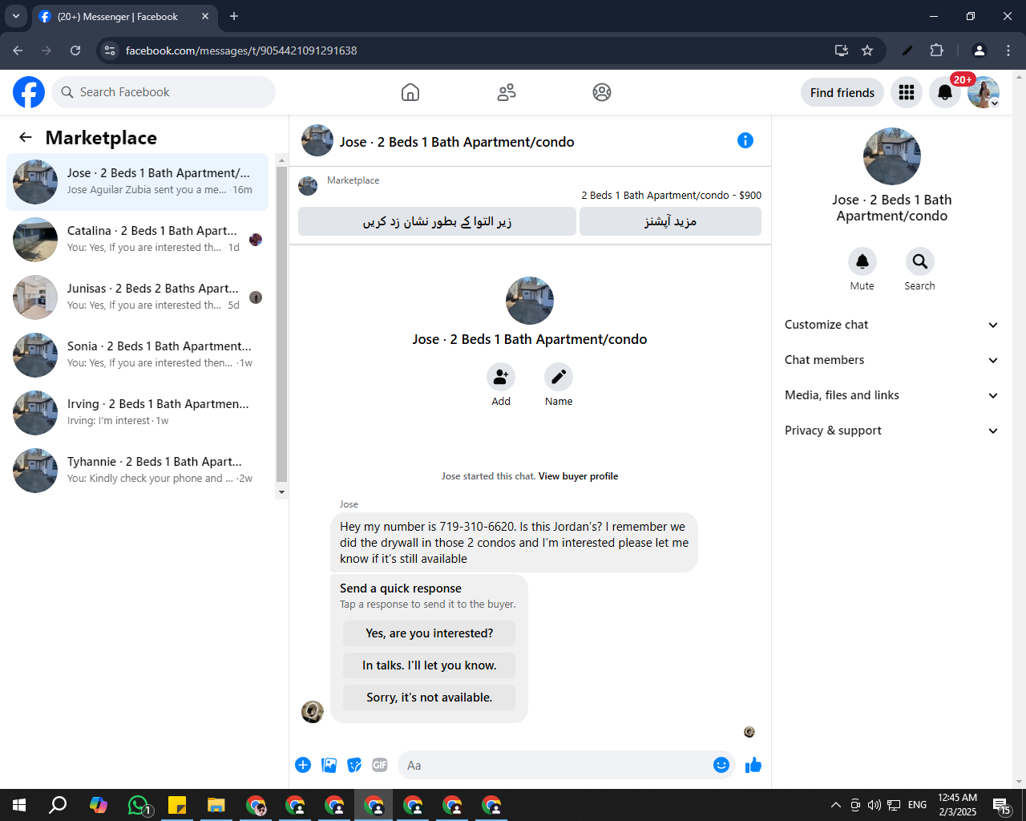Send a thumbs up like
1026x821 pixels.
753,765
